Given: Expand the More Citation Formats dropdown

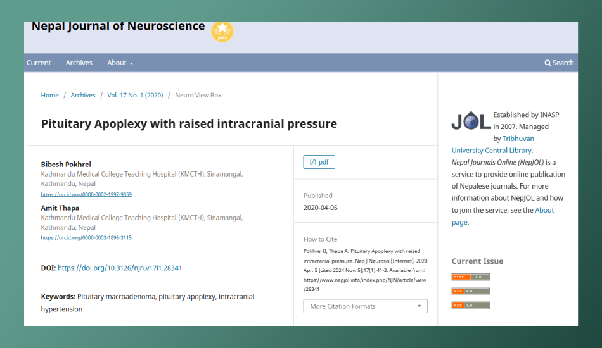Looking at the screenshot, I should coord(365,306).
